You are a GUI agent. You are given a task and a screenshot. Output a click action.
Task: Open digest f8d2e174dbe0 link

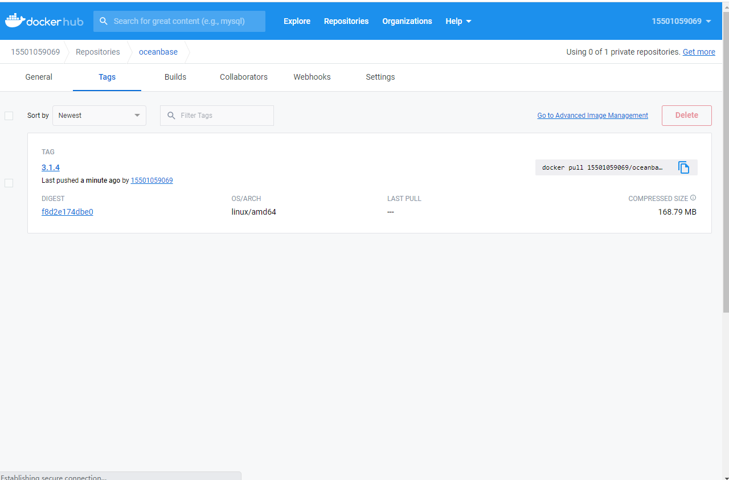[x=67, y=212]
